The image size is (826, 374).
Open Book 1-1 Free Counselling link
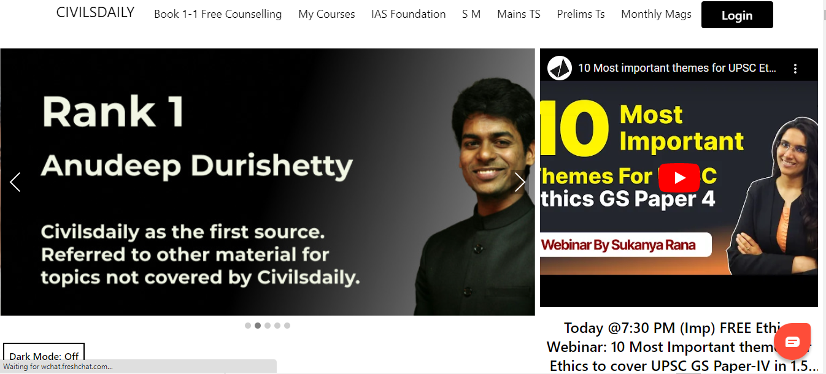218,14
